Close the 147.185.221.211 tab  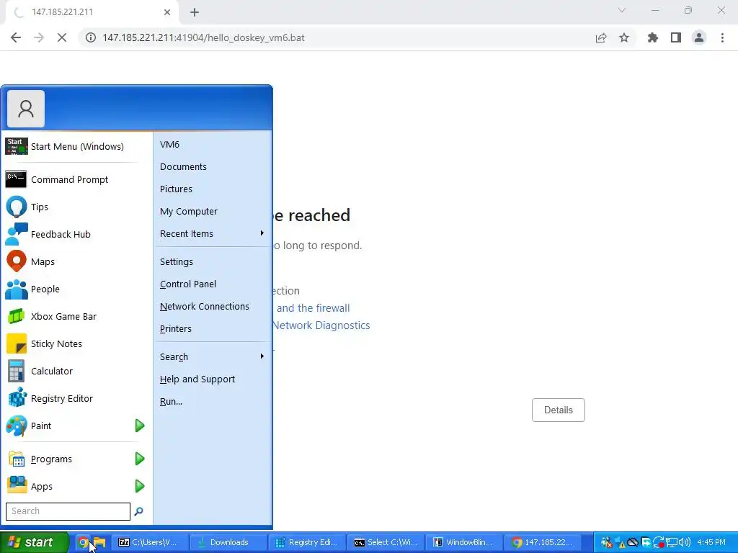pos(167,12)
